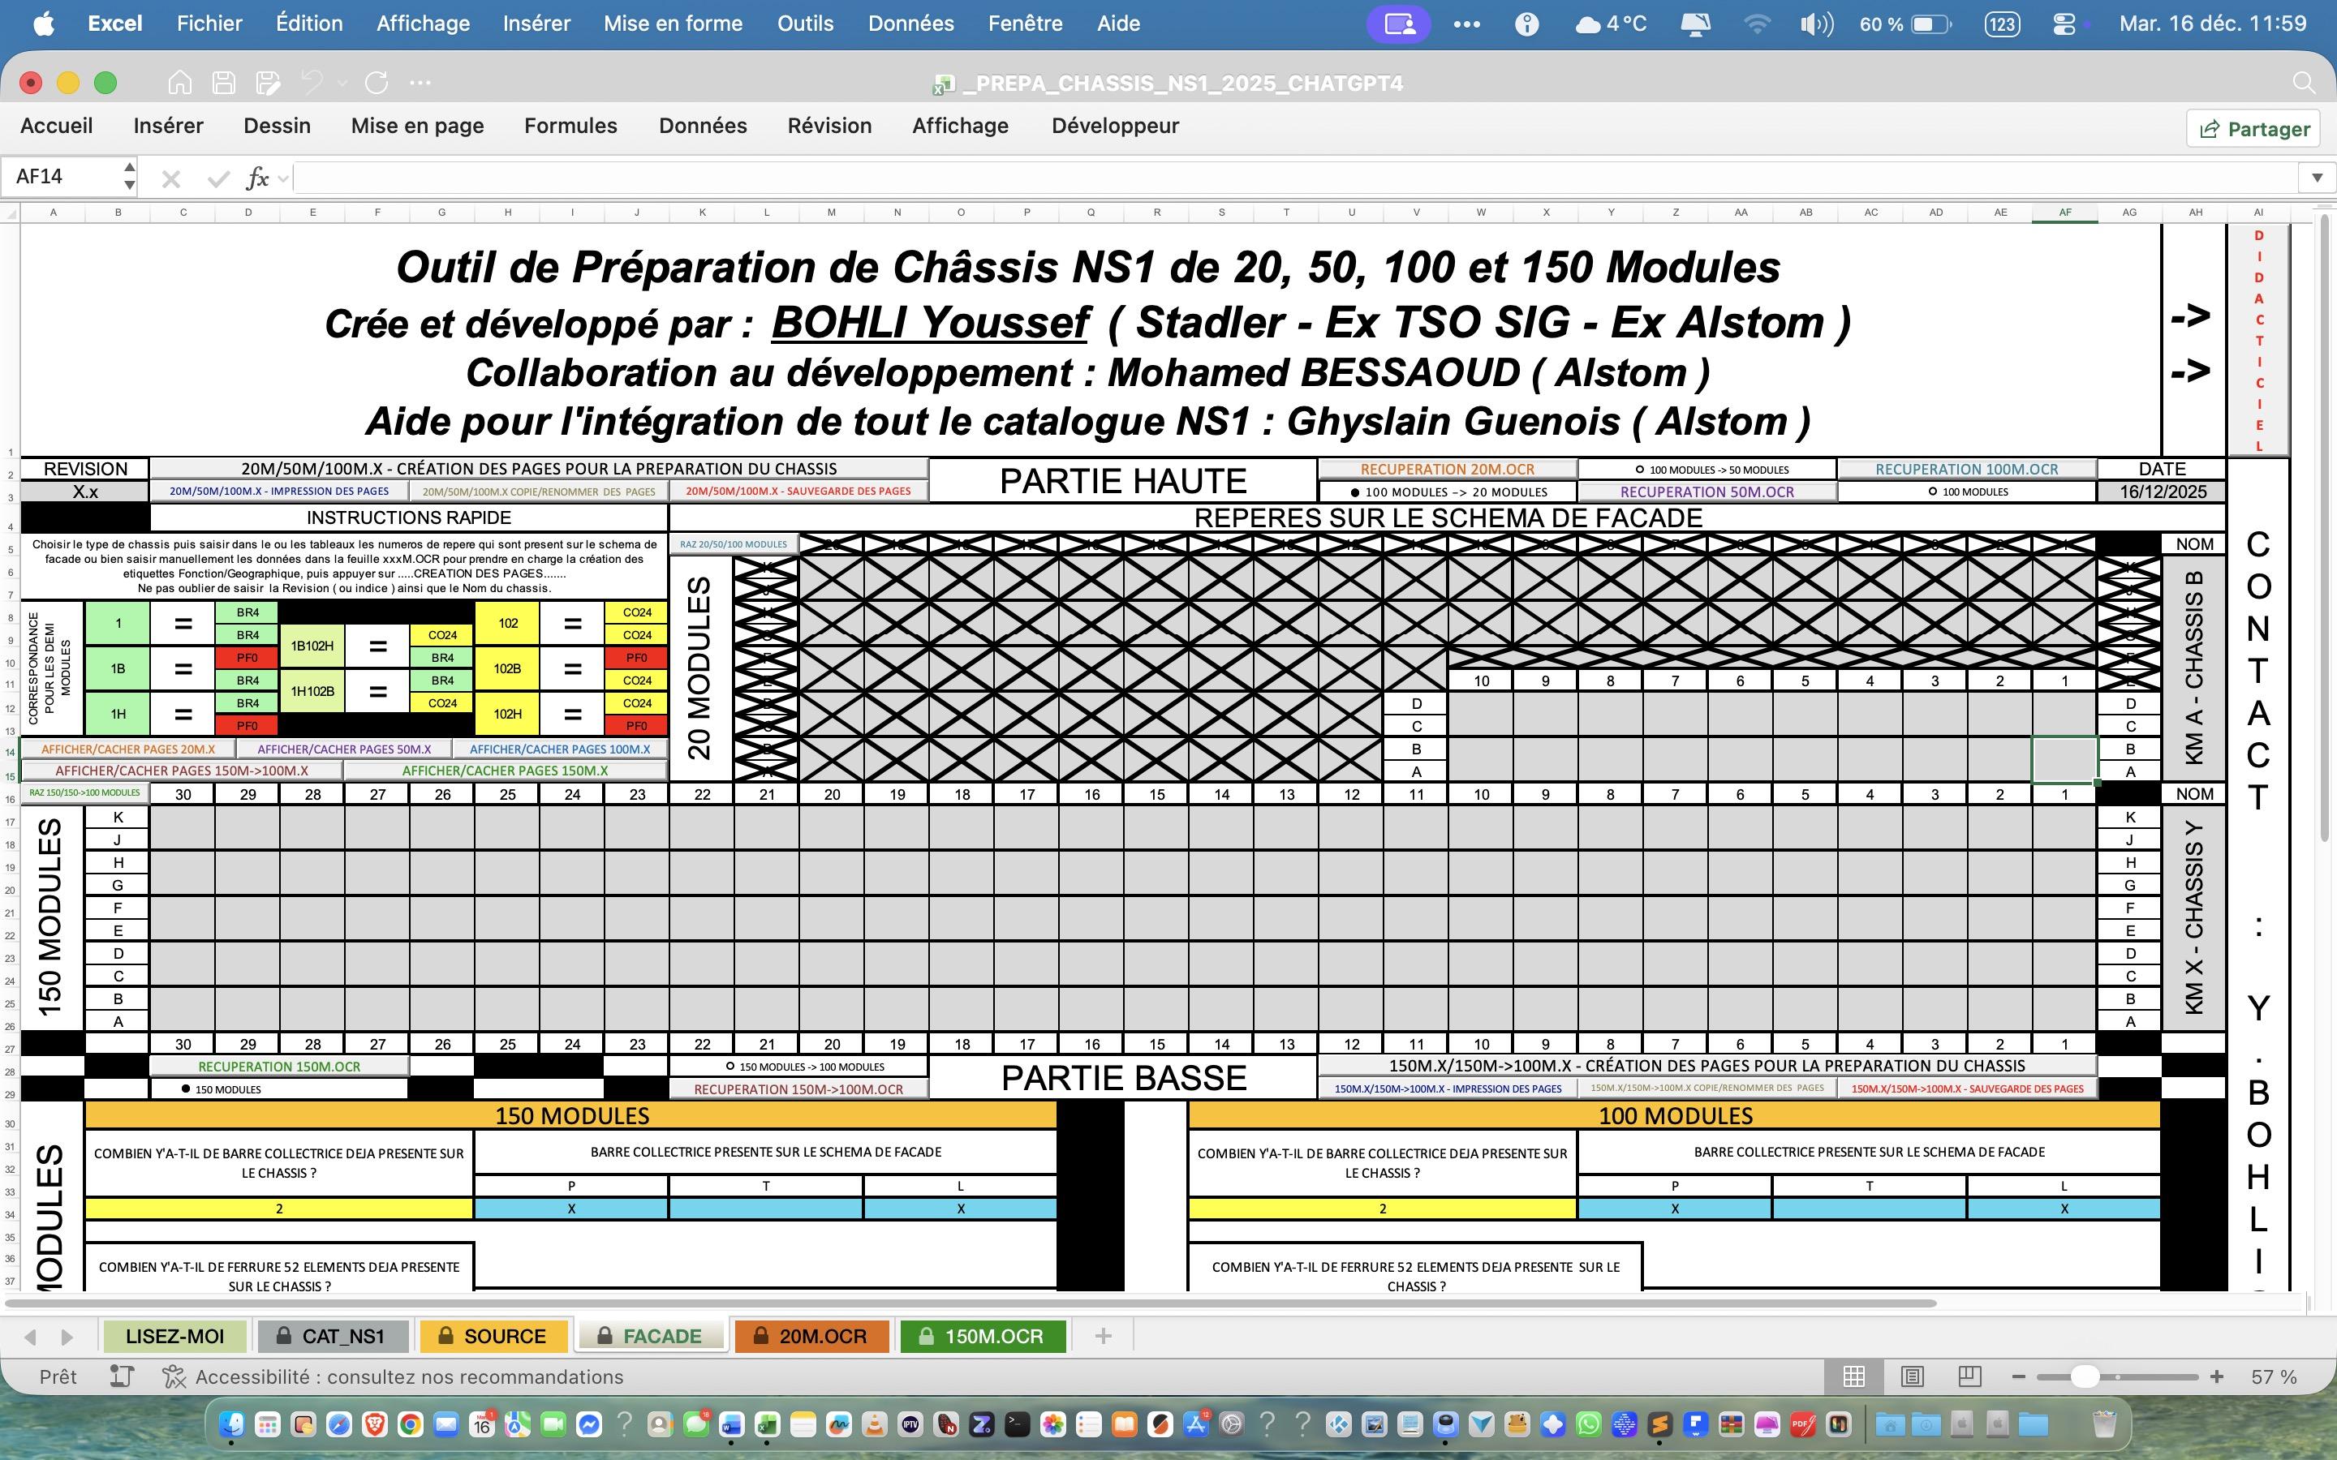Click the Page Break Preview icon
The width and height of the screenshot is (2337, 1460).
tap(1970, 1377)
